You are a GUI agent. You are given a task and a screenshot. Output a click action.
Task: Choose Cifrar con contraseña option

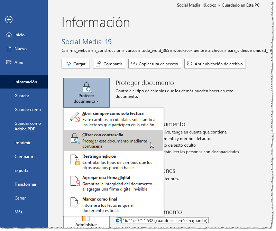(x=113, y=140)
